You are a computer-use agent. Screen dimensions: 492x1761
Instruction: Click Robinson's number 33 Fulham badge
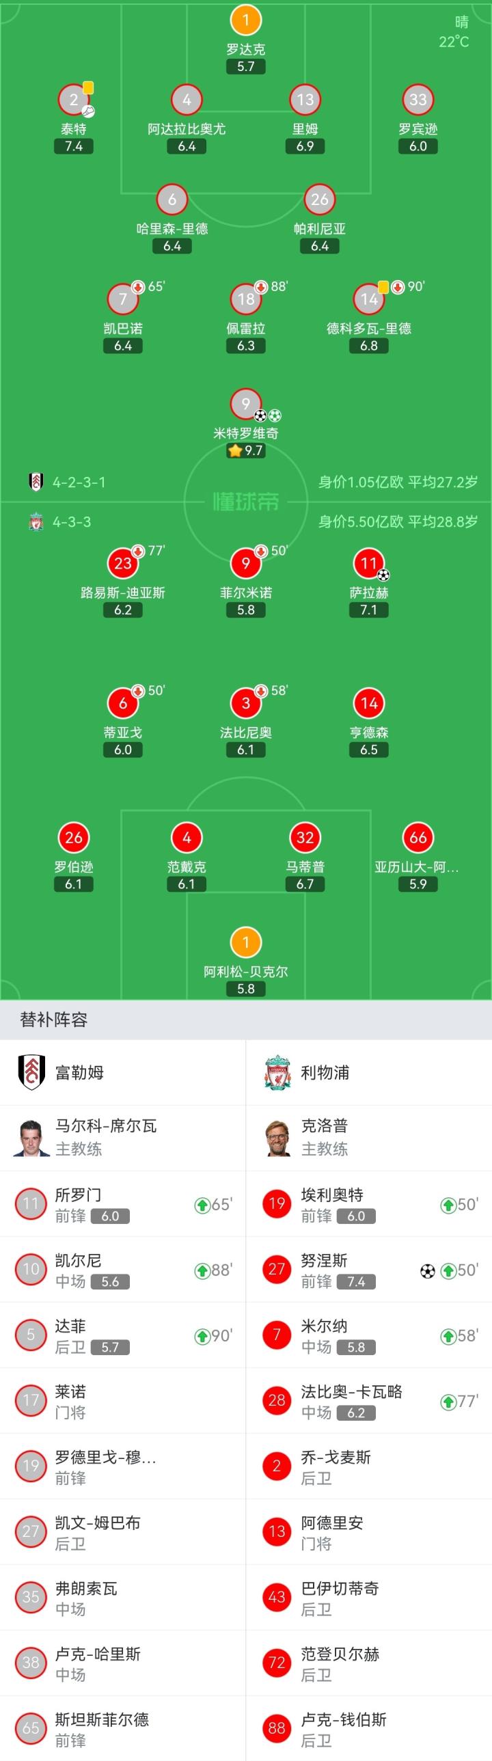(418, 100)
